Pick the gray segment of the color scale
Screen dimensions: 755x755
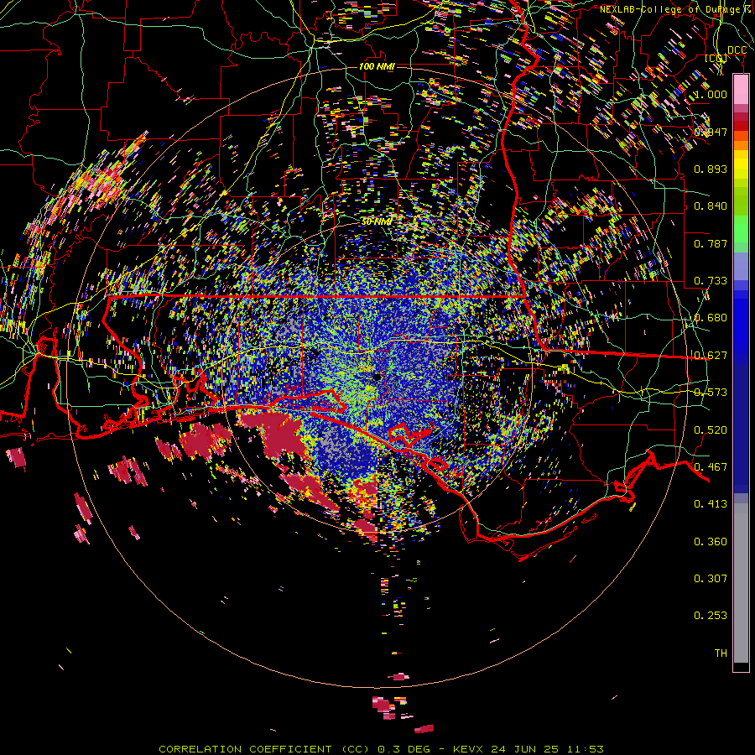pos(741,583)
